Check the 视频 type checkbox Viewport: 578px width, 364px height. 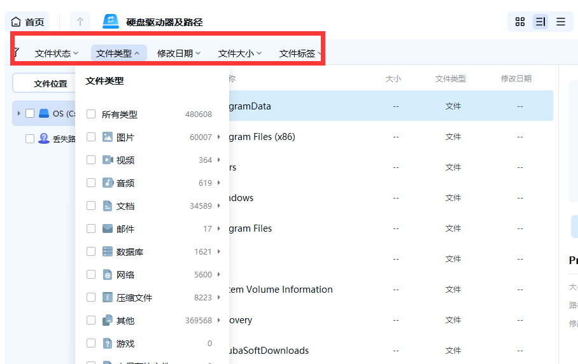(91, 160)
